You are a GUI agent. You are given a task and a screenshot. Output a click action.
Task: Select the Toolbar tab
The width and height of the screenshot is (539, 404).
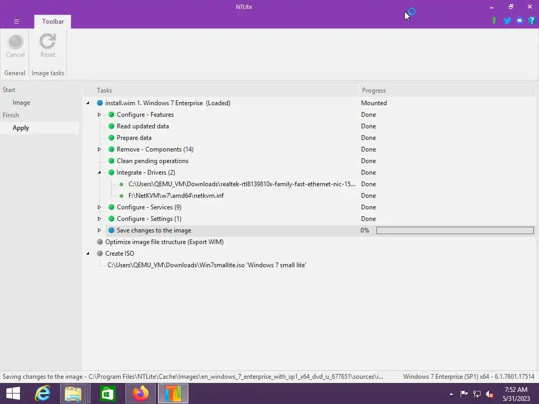53,21
